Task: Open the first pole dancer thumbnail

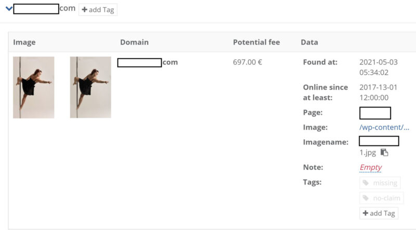Action: (x=34, y=87)
